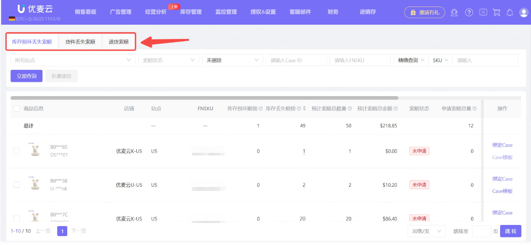Click the help question mark icon
The width and height of the screenshot is (531, 245).
pos(469,12)
